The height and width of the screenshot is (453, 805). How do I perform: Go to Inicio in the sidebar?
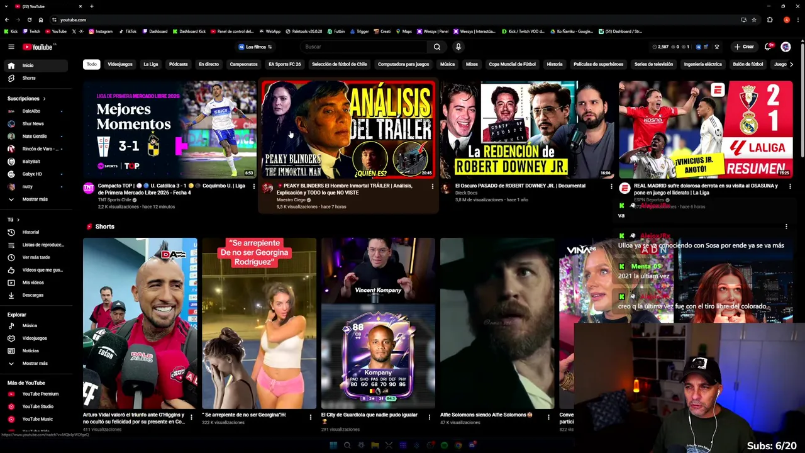[36, 65]
